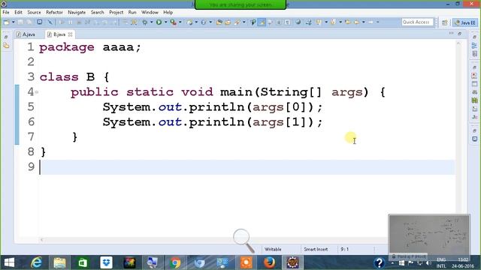The width and height of the screenshot is (481, 270).
Task: Open Windows Start button
Action: click(x=9, y=262)
